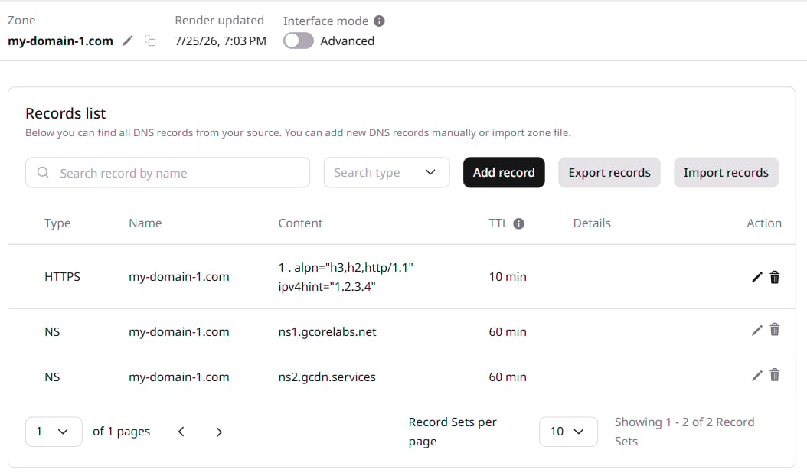This screenshot has height=476, width=807.
Task: Open the Record Sets per page dropdown
Action: pos(568,431)
